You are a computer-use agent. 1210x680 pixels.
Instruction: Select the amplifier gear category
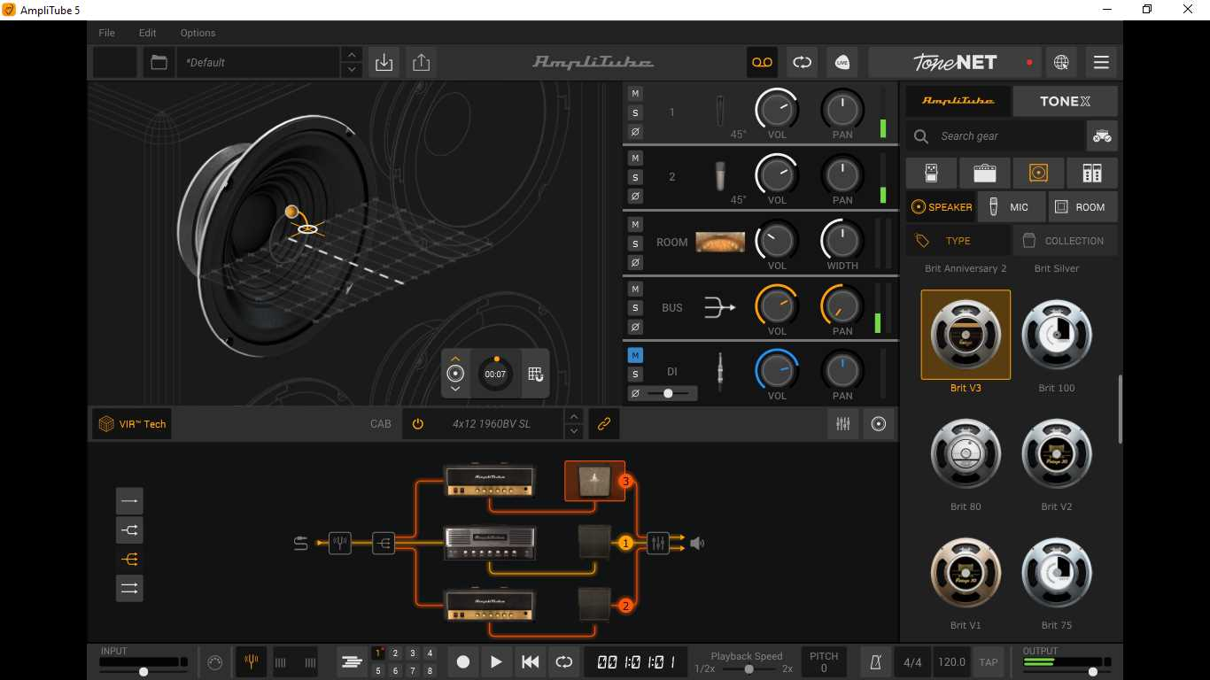click(x=985, y=173)
